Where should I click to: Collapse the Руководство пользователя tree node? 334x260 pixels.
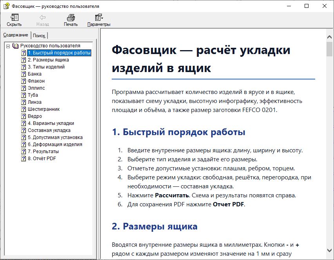(x=8, y=46)
